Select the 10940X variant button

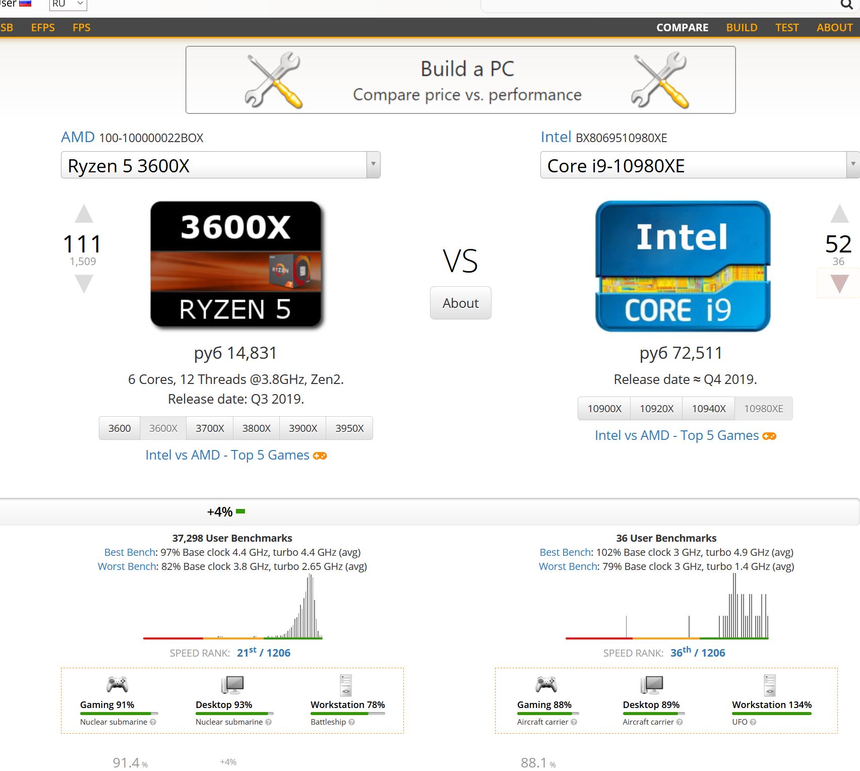[x=708, y=409]
